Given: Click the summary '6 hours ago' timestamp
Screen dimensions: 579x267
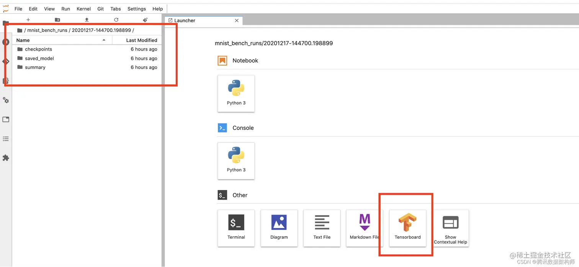Looking at the screenshot, I should tap(144, 67).
